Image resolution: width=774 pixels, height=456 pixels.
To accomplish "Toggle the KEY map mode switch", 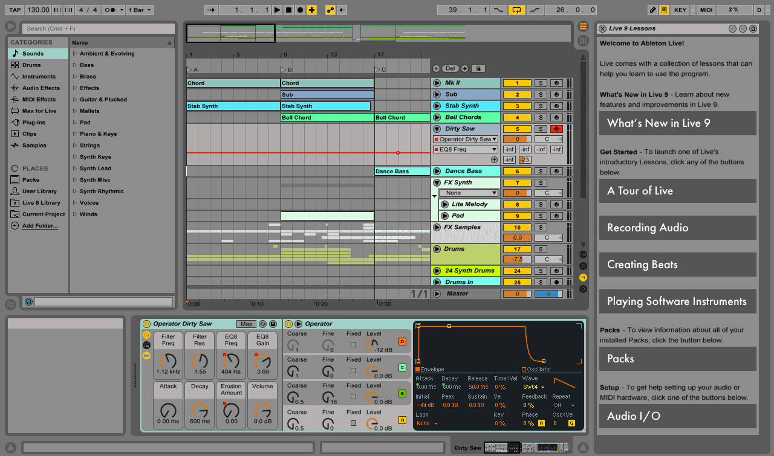I will (680, 10).
